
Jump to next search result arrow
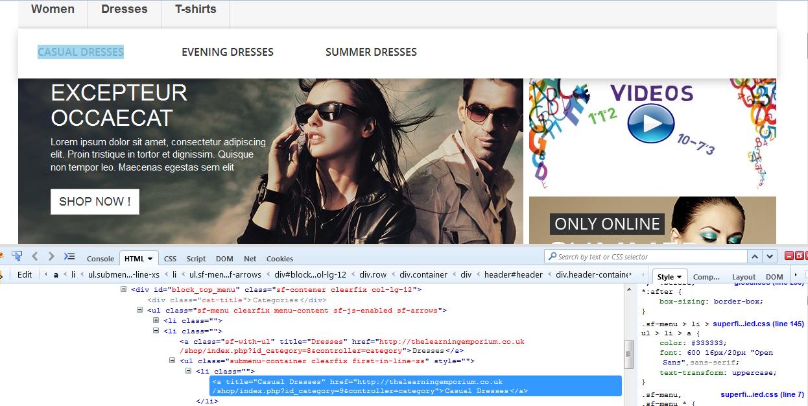tap(770, 257)
